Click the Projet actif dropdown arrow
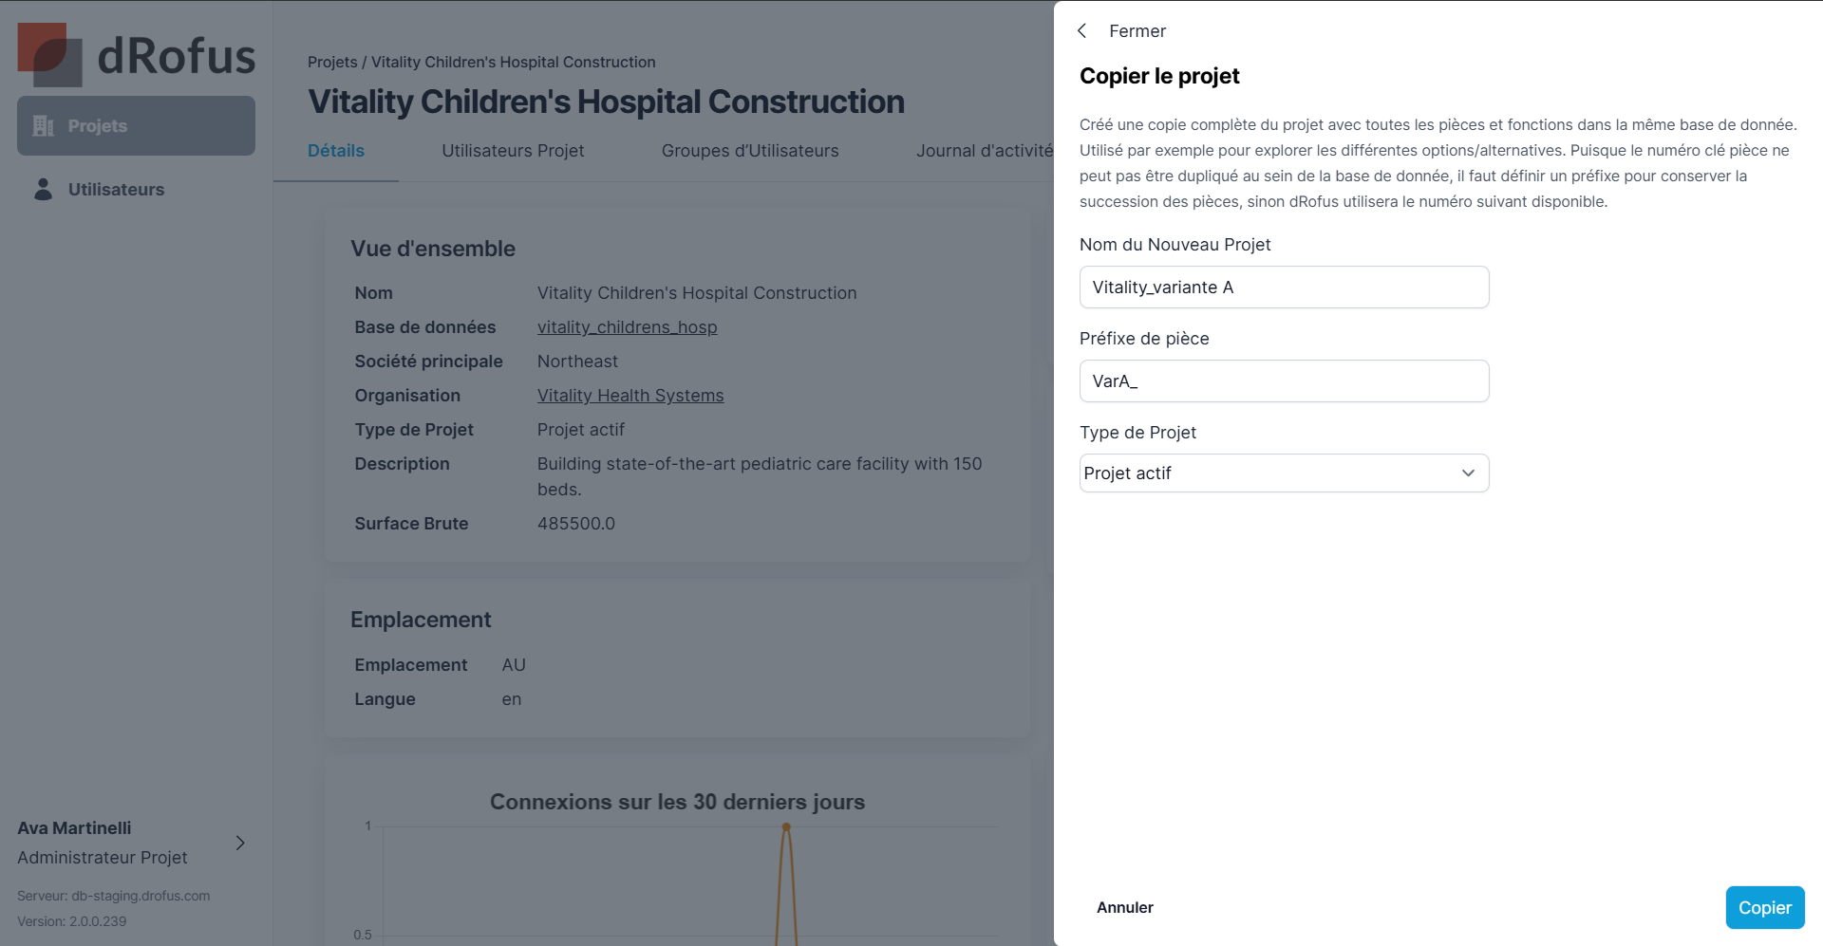The image size is (1823, 946). coord(1468,473)
